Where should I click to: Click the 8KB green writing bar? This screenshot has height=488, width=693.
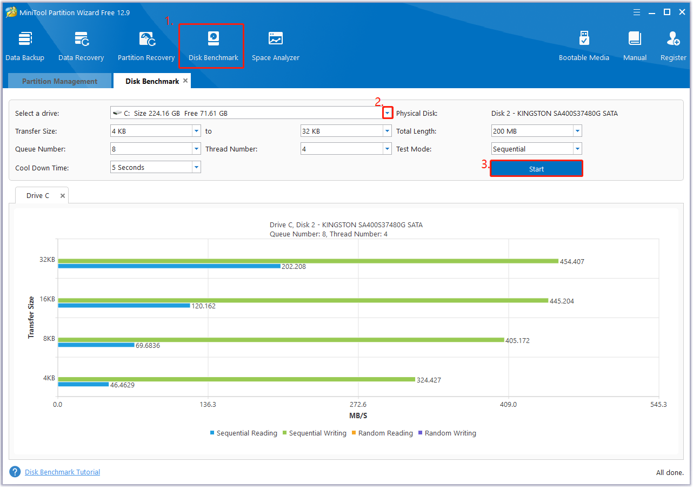coord(281,340)
